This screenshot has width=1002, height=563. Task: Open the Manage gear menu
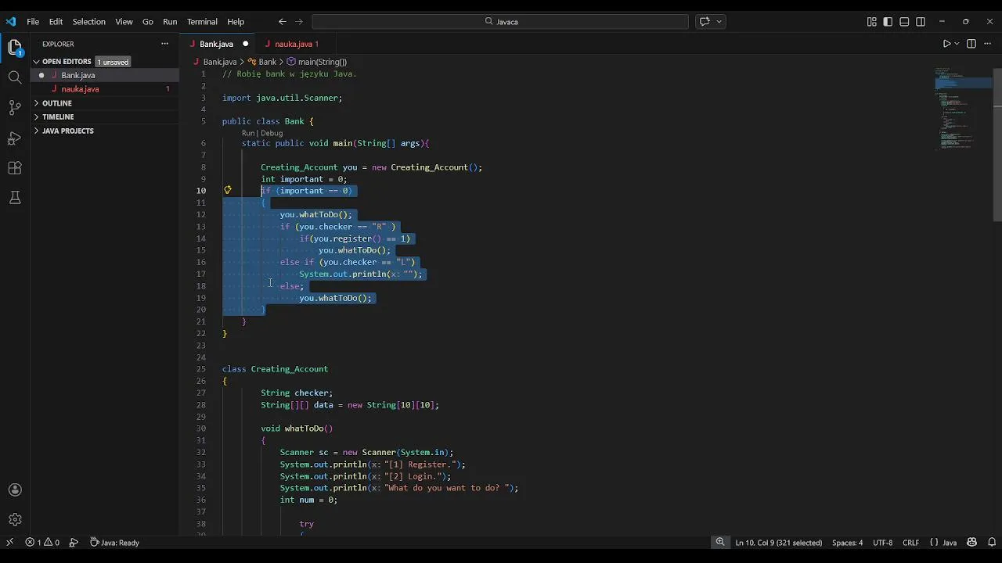click(15, 520)
